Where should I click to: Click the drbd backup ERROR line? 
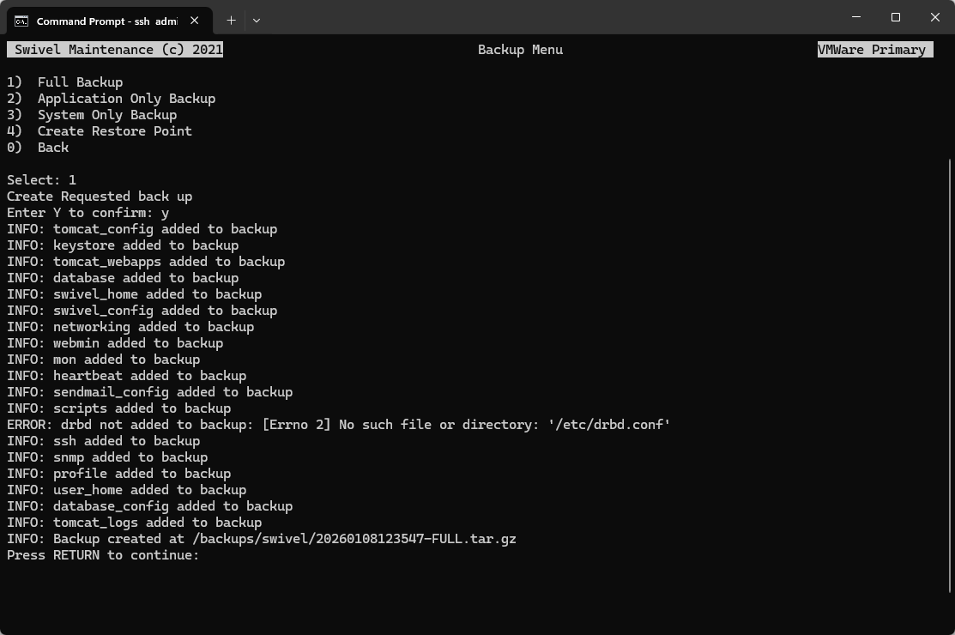pos(337,424)
